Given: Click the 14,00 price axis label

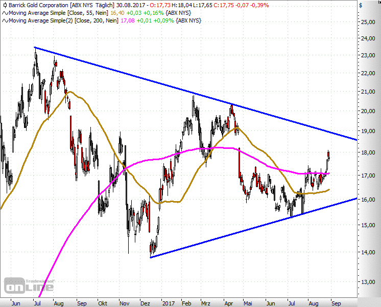Looking at the screenshot, I should click(x=368, y=252).
